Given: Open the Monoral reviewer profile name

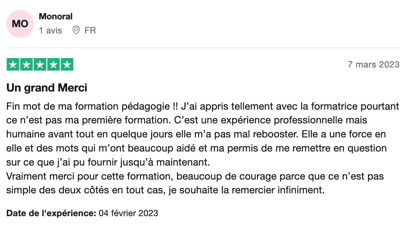Looking at the screenshot, I should (x=56, y=16).
